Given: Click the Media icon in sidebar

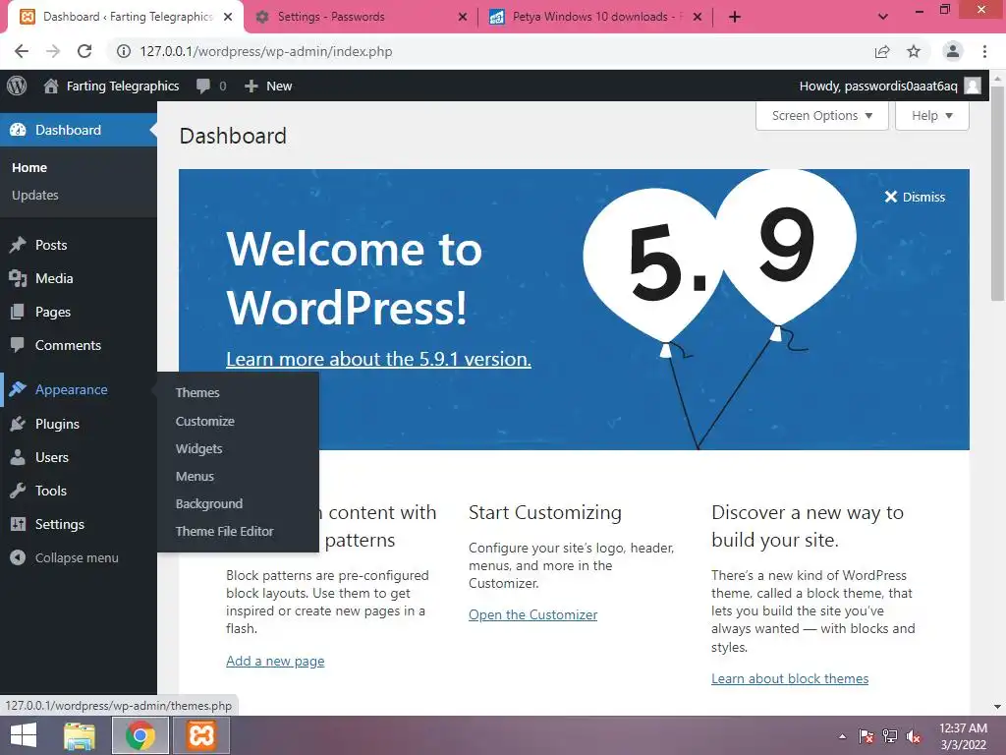Looking at the screenshot, I should pos(18,278).
